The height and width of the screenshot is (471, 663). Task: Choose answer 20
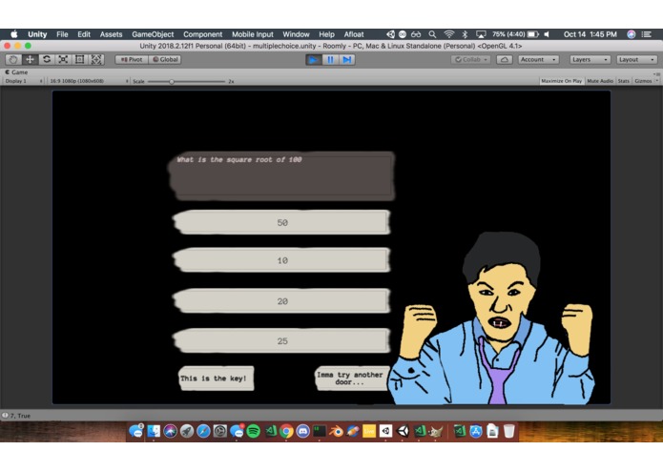coord(281,300)
